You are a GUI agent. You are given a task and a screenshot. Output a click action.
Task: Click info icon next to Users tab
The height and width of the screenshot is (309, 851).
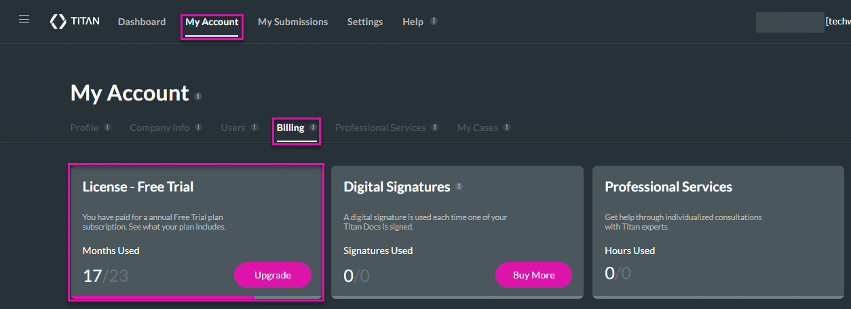click(x=254, y=127)
